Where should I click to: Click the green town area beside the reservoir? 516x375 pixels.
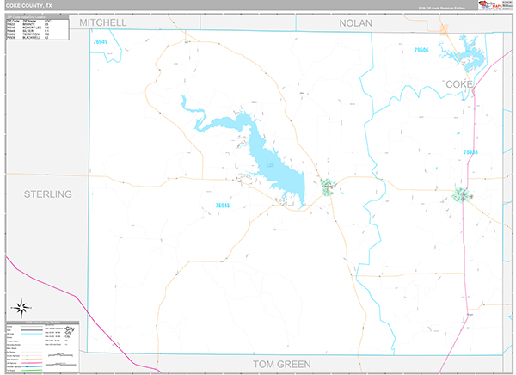point(328,187)
